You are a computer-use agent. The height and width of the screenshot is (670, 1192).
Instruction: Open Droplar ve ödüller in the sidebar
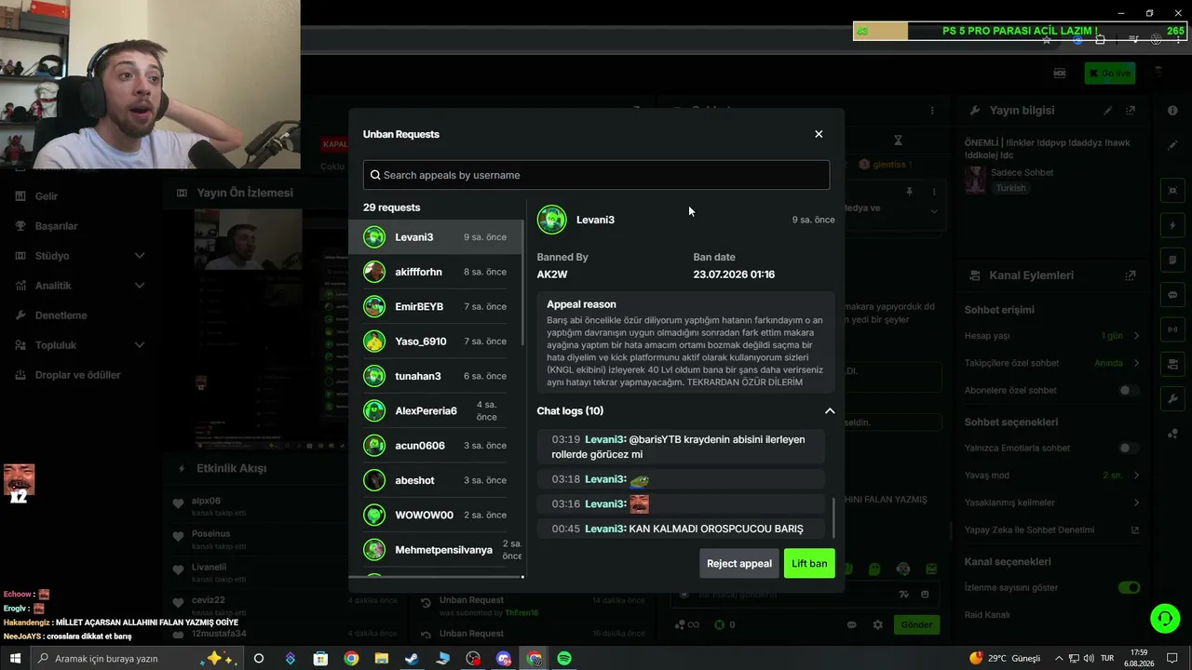point(77,375)
